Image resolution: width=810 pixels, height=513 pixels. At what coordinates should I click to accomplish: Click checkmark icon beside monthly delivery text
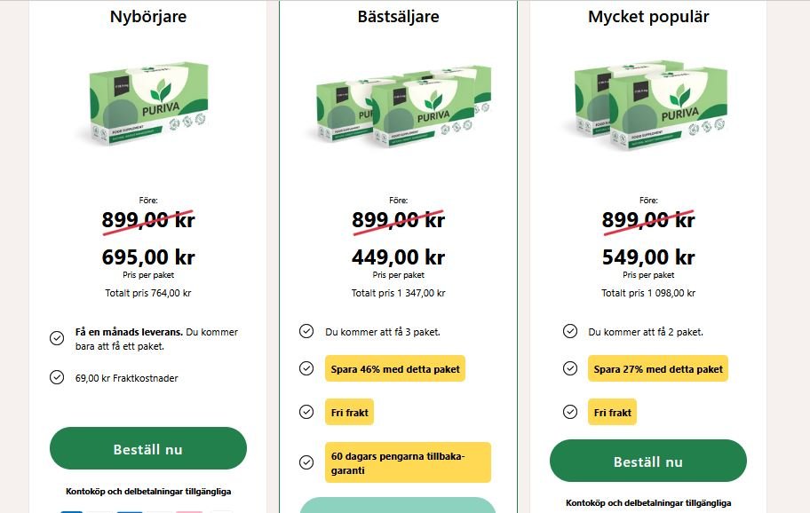coord(57,339)
